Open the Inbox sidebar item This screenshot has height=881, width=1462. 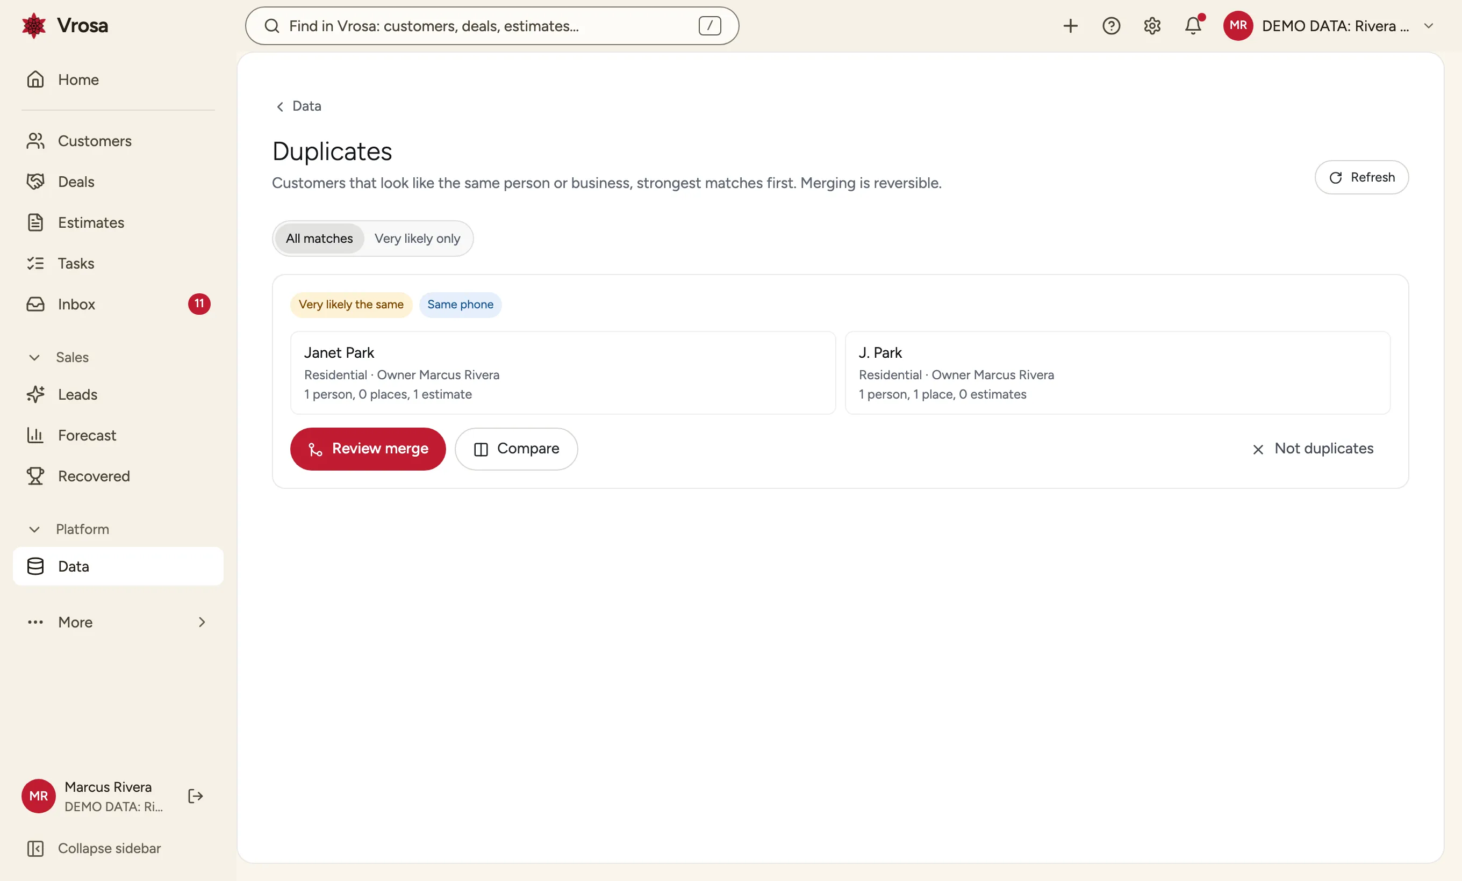[x=118, y=304]
